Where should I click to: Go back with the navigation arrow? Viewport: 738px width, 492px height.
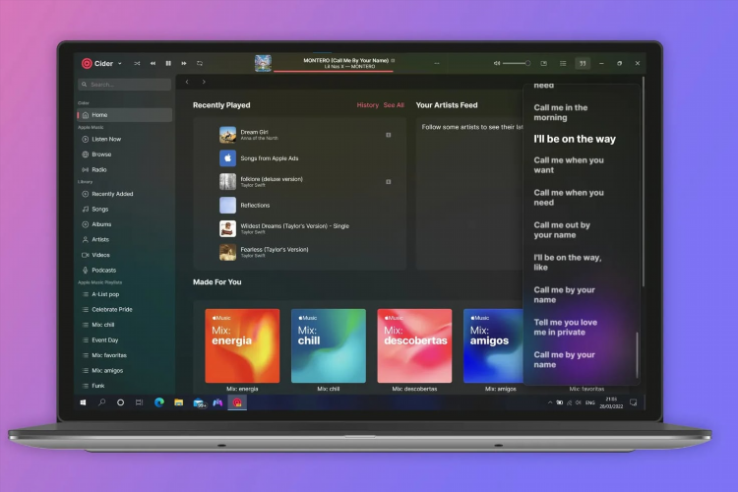(187, 82)
